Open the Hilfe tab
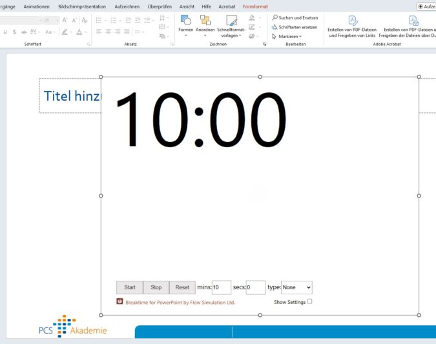436x344 pixels. click(x=206, y=6)
